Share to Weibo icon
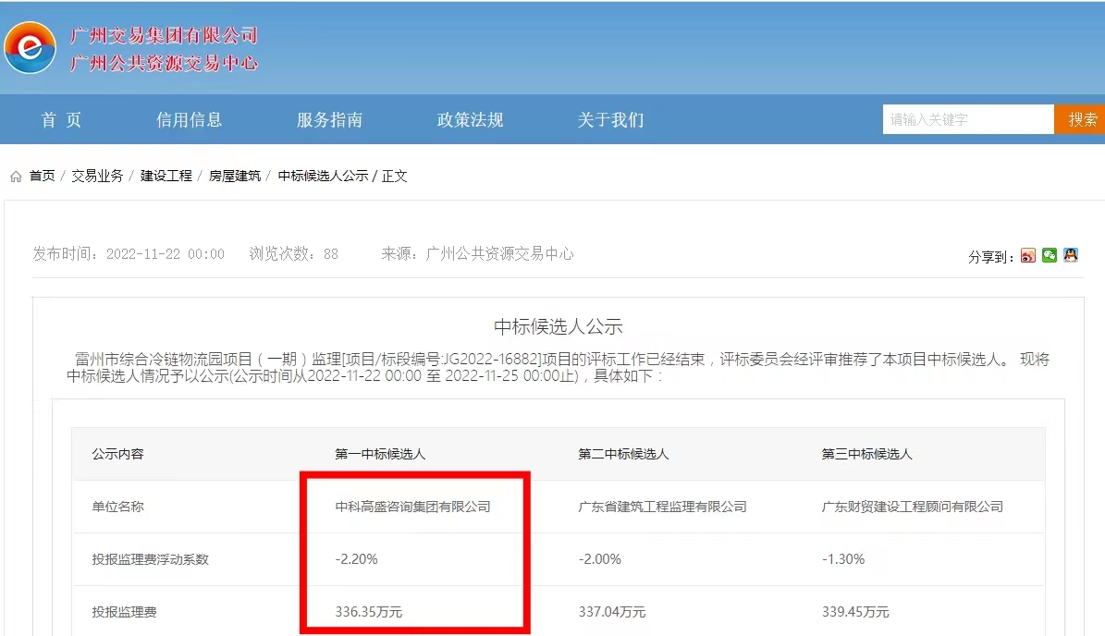Screen dimensions: 1105x636 pyautogui.click(x=1027, y=256)
